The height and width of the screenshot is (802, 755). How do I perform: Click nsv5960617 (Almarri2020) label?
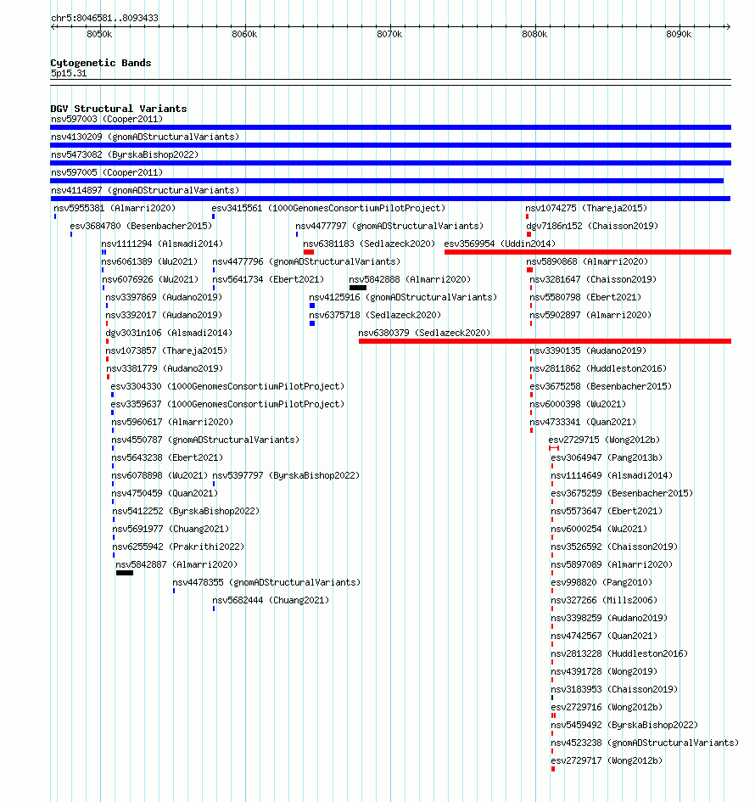pyautogui.click(x=172, y=423)
